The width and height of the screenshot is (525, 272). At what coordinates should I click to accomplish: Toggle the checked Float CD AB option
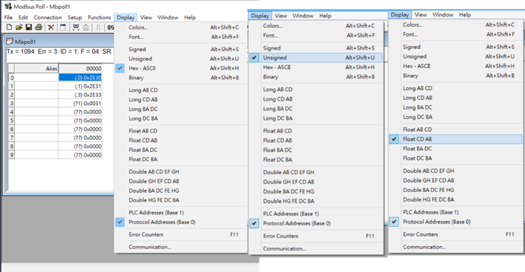click(455, 139)
